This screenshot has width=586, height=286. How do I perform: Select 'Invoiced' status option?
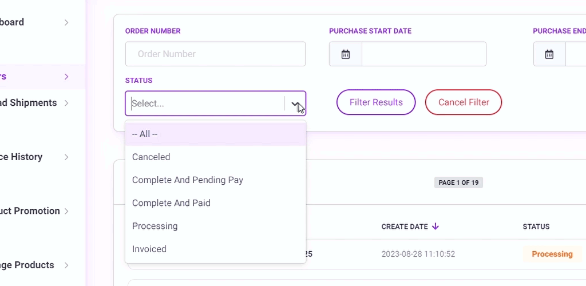click(x=216, y=249)
